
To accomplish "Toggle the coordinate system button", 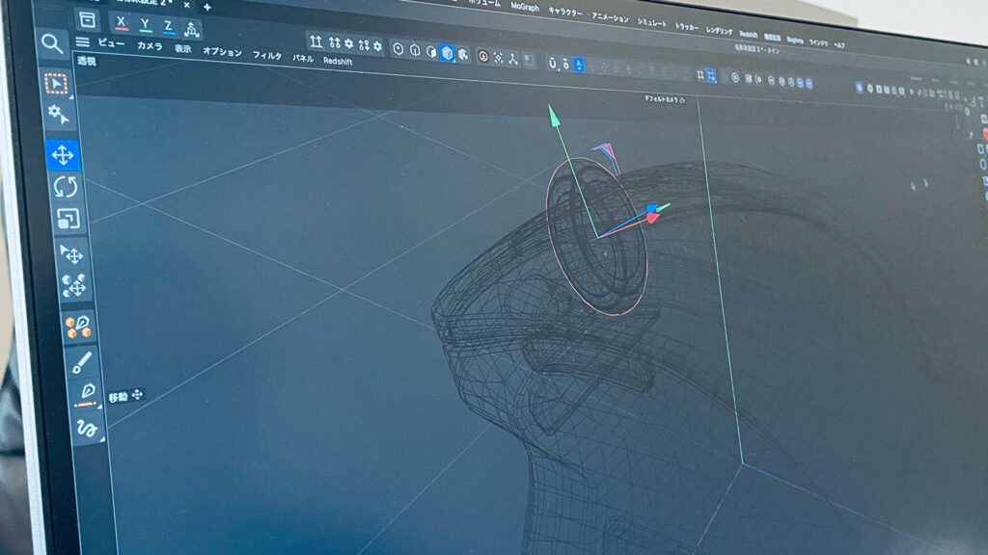I will [191, 29].
